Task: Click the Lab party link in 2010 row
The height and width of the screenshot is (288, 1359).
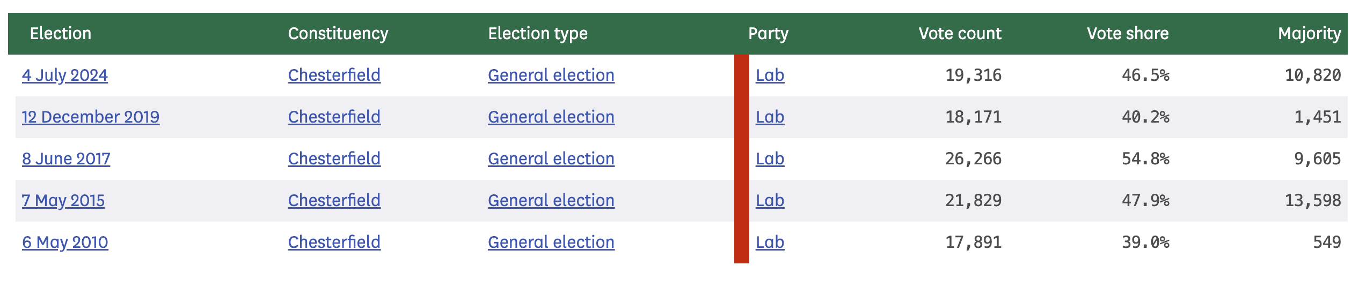Action: click(770, 242)
